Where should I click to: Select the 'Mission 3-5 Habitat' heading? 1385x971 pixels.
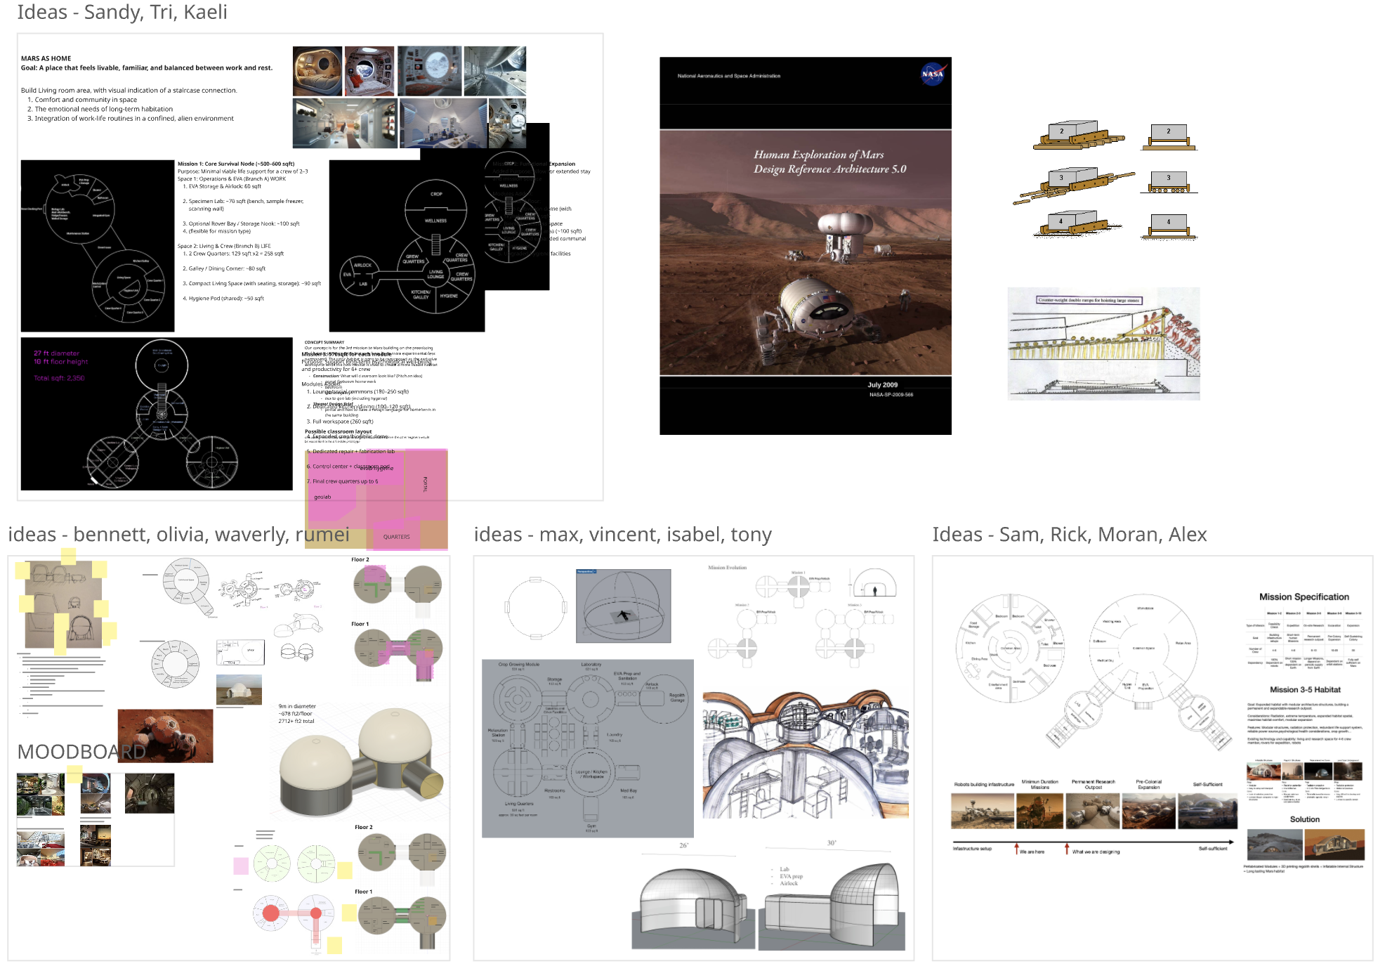coord(1304,690)
